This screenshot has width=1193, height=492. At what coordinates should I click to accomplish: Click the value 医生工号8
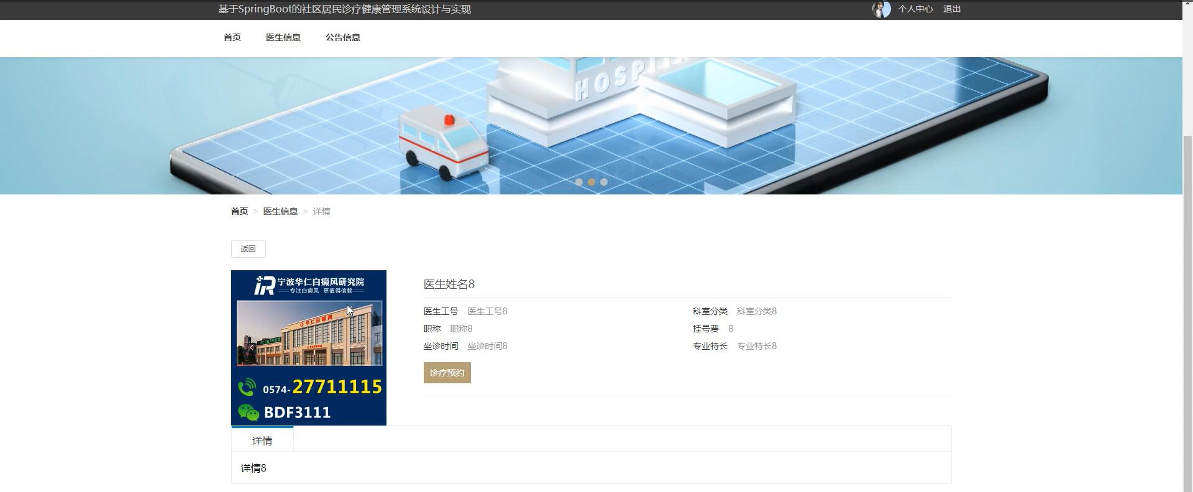click(x=487, y=311)
